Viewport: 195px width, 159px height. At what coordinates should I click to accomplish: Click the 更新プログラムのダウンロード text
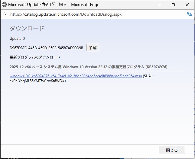pyautogui.click(x=35, y=57)
